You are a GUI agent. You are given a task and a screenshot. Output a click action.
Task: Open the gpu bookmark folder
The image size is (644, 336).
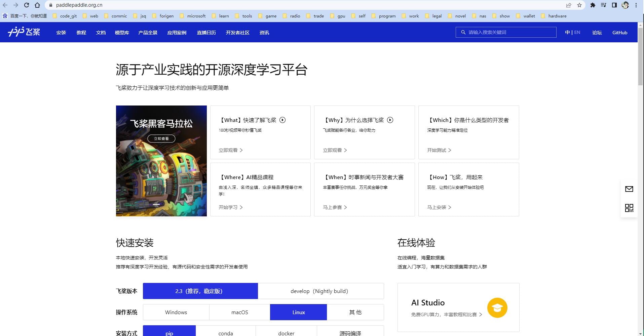click(x=338, y=16)
